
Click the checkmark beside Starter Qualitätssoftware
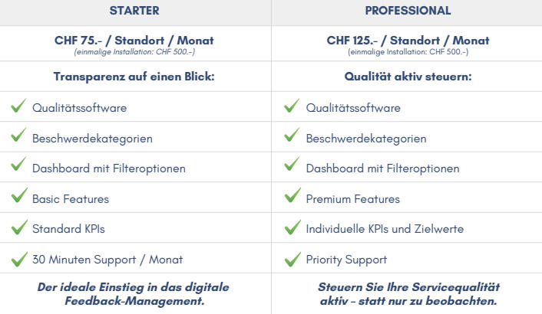click(x=18, y=106)
